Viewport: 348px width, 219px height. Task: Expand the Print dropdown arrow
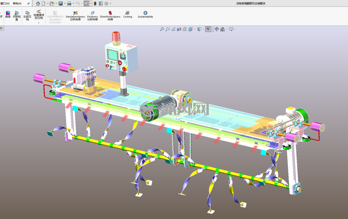73,3
